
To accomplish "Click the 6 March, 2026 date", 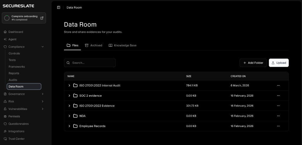I will (240, 85).
